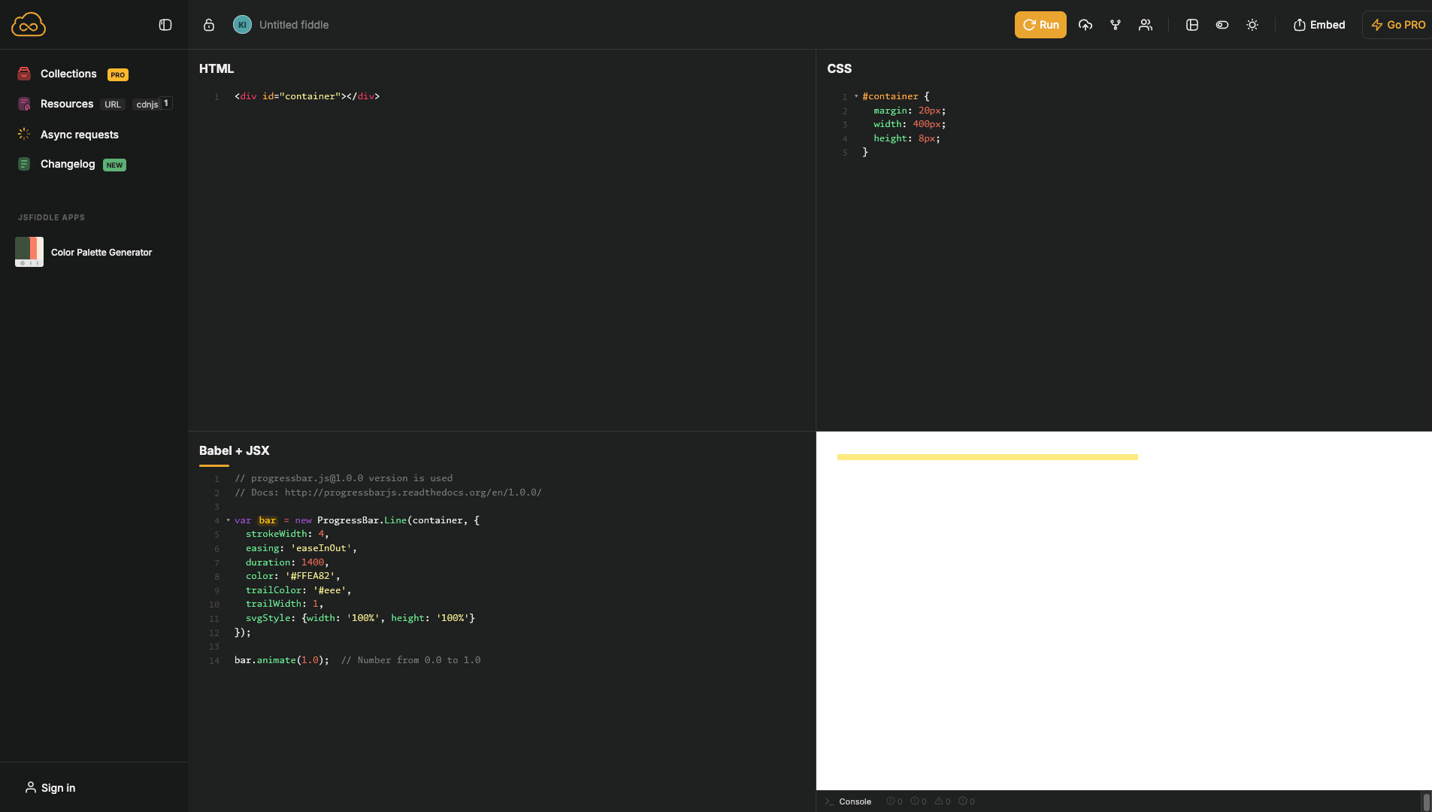Toggle the sidebar collapse control
Screen dimensions: 1432x812
point(165,24)
